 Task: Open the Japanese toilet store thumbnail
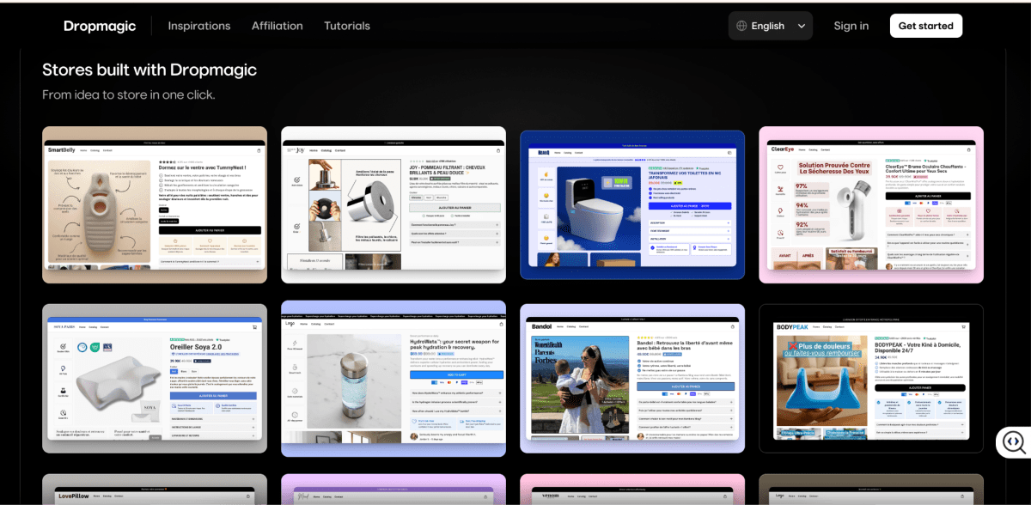pyautogui.click(x=632, y=204)
